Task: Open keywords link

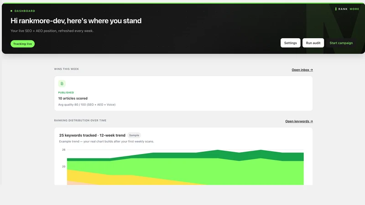Action: 299,121
